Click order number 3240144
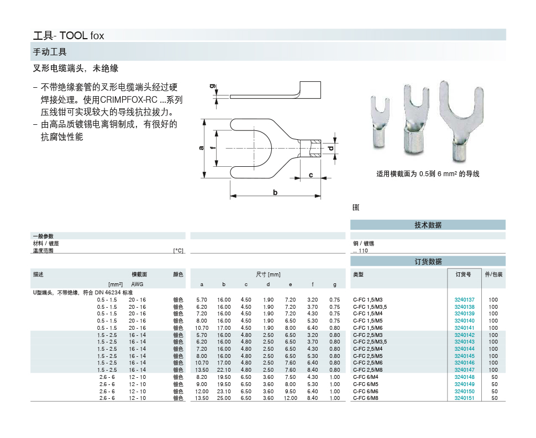The width and height of the screenshot is (536, 438). coord(464,349)
